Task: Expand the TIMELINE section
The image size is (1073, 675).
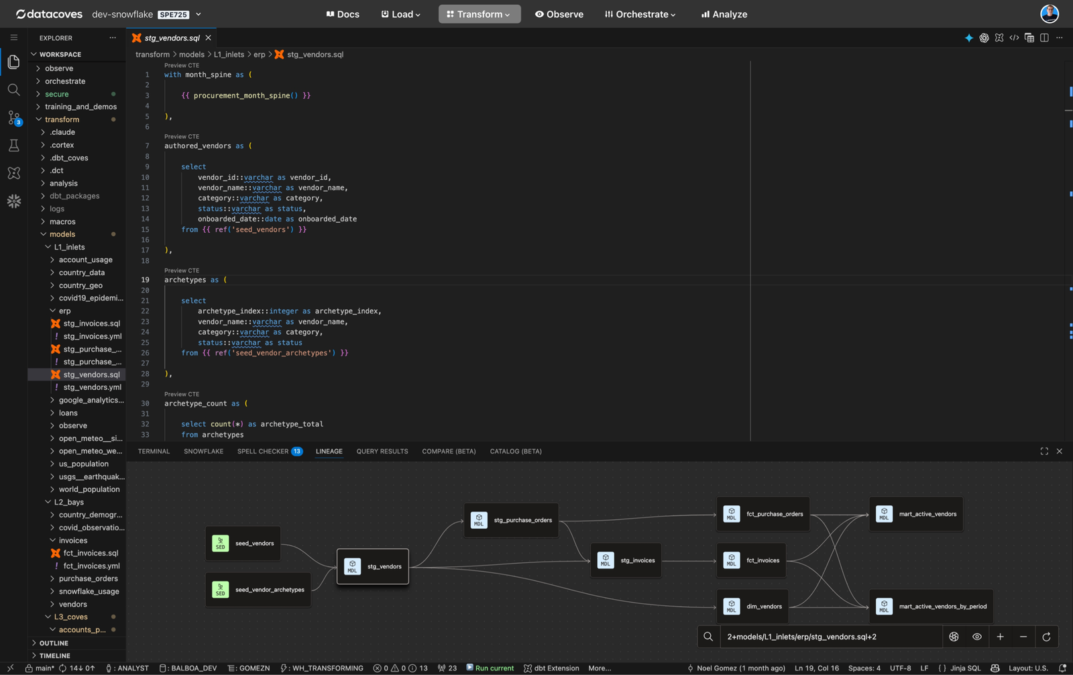Action: click(x=54, y=656)
